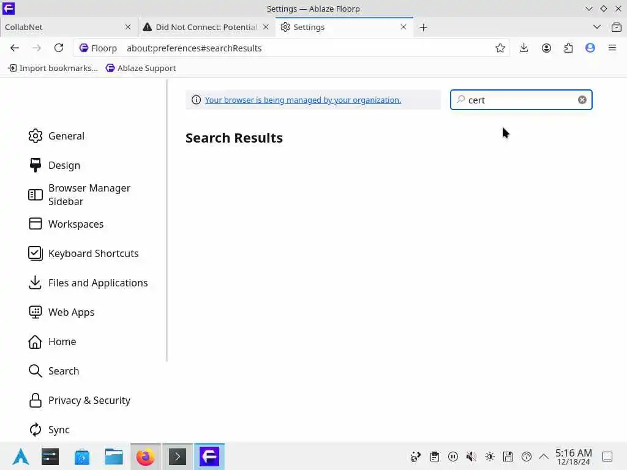Click the Floorp logo in the title bar
Image resolution: width=627 pixels, height=470 pixels.
point(9,9)
